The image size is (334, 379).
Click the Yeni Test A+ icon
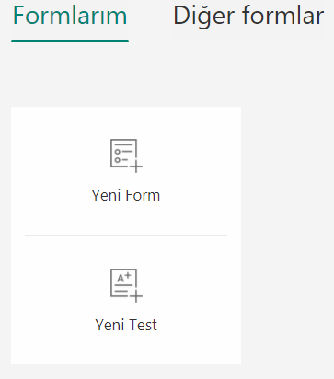(126, 285)
